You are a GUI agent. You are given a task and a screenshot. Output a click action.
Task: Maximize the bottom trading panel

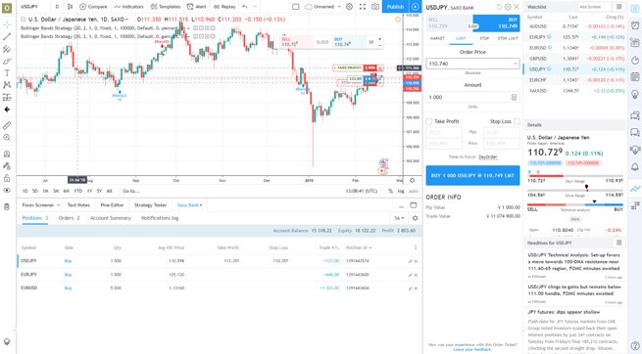click(x=413, y=205)
